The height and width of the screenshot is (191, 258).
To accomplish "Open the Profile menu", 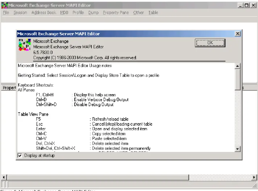I will pos(78,13).
